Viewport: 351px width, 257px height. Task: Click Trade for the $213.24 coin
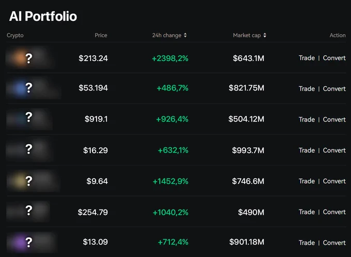click(x=307, y=58)
